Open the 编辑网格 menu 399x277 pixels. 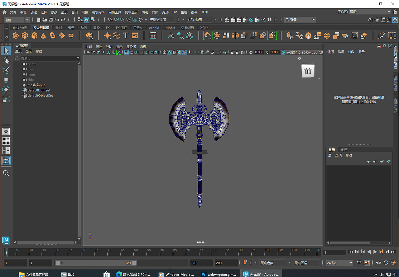[98, 12]
